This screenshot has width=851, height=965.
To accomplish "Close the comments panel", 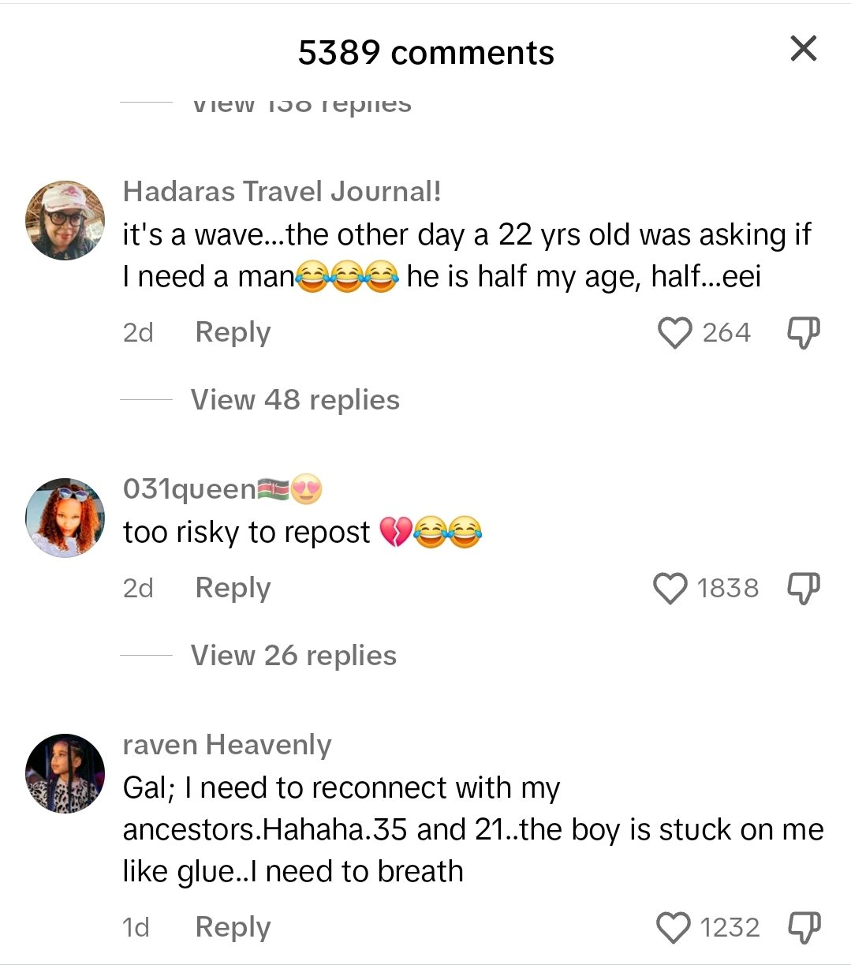I will (x=803, y=50).
